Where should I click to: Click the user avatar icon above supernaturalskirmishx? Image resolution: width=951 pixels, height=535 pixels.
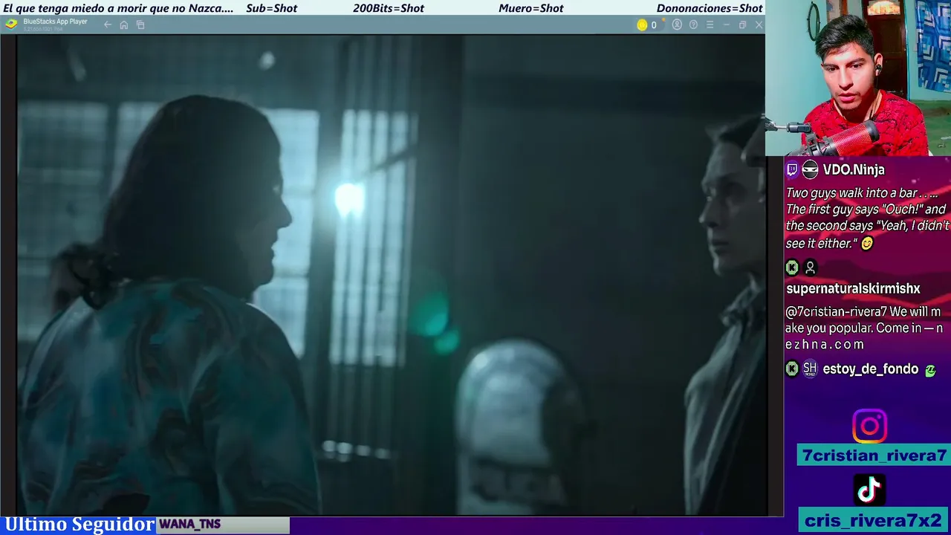tap(810, 267)
